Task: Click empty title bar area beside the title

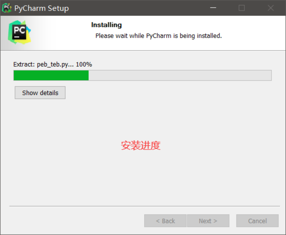Action: (x=137, y=8)
